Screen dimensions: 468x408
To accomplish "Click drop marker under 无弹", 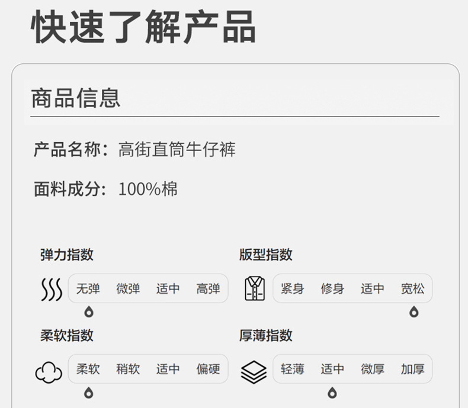I will point(89,312).
